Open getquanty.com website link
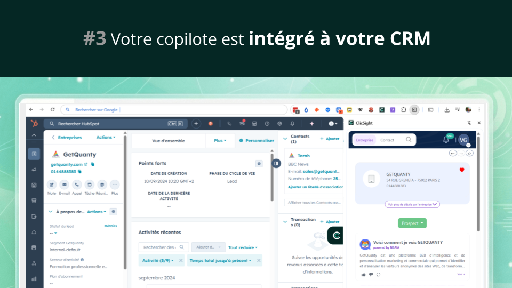Image resolution: width=512 pixels, height=288 pixels. pyautogui.click(x=66, y=164)
